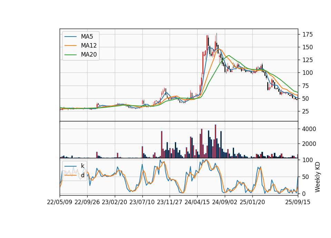Click the 175 price axis label
Viewport: 331px width, 238px height.
coord(308,34)
